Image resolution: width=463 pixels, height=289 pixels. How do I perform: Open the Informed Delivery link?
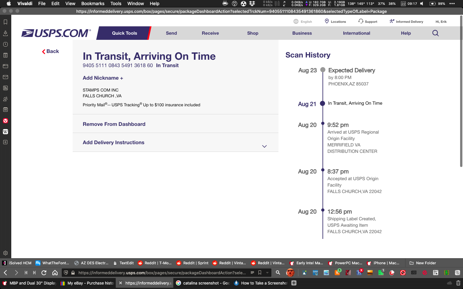[x=406, y=22]
